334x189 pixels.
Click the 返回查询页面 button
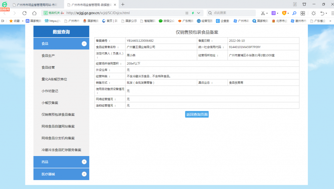click(x=197, y=115)
